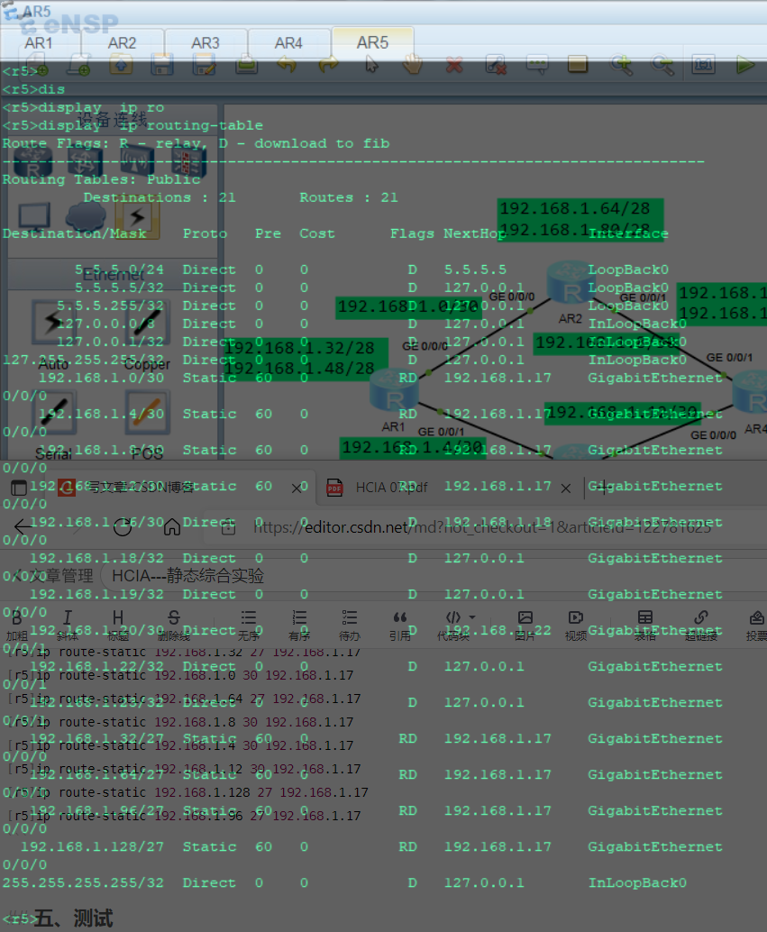Click the 192.168.1.48/28 subnet label
The image size is (767, 932).
click(299, 369)
